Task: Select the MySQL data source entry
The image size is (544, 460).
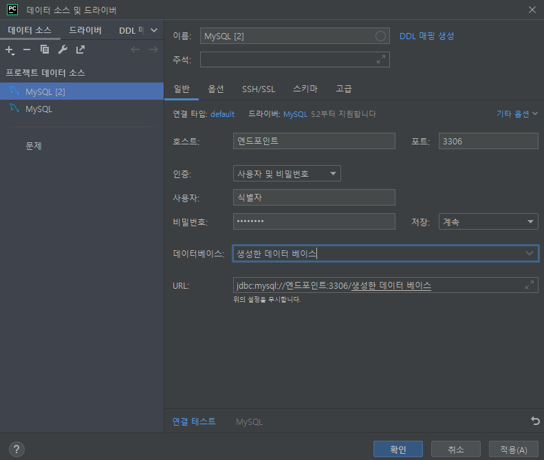Action: pos(82,109)
